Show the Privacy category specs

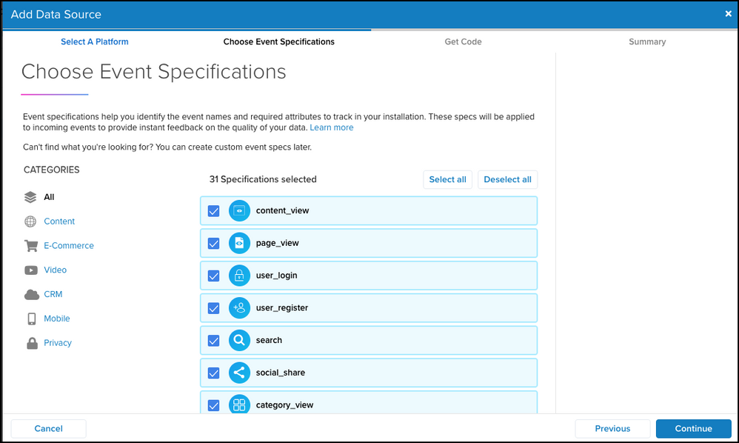tap(57, 343)
